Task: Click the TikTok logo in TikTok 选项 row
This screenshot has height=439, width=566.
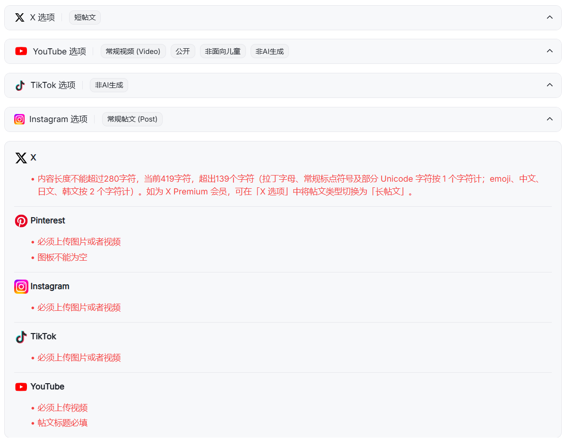Action: click(x=20, y=85)
